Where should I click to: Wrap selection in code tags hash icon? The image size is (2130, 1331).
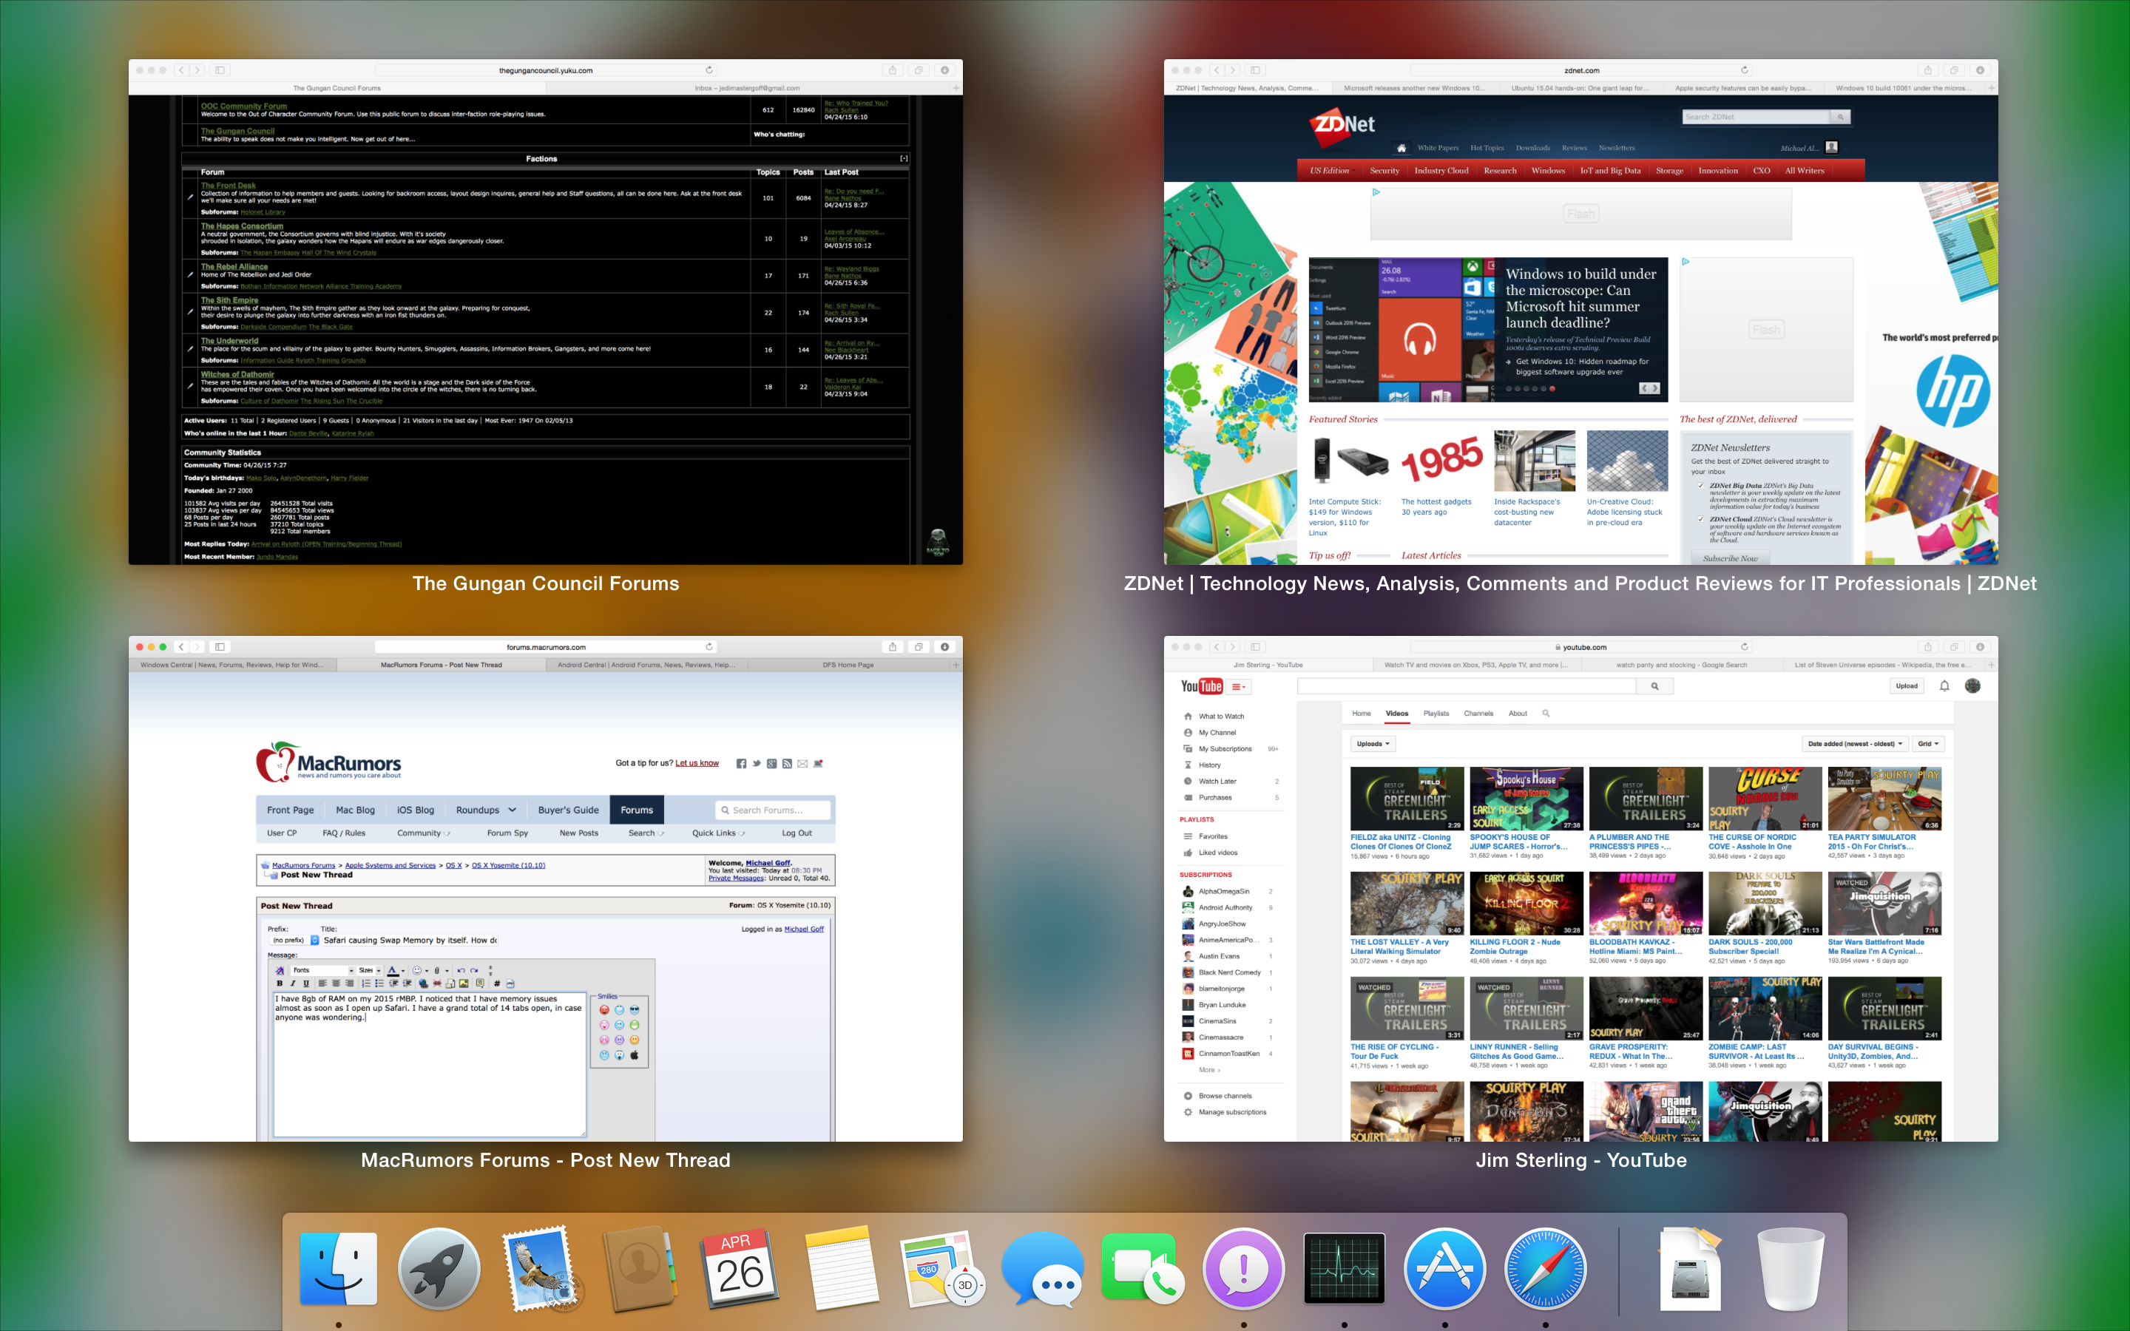(497, 984)
